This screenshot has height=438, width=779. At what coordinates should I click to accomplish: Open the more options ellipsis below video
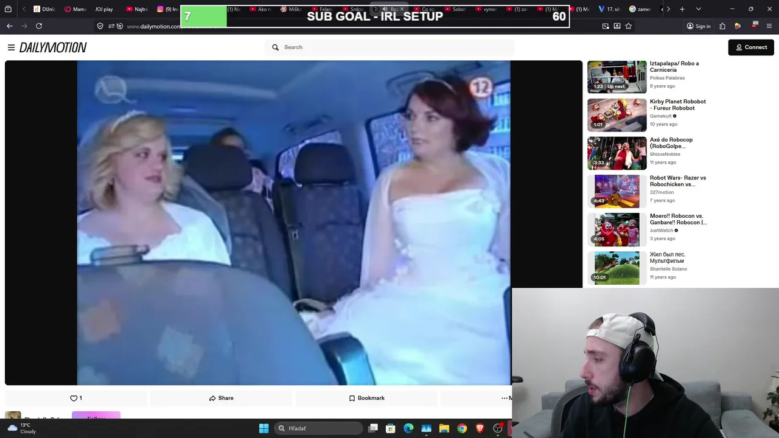point(505,398)
